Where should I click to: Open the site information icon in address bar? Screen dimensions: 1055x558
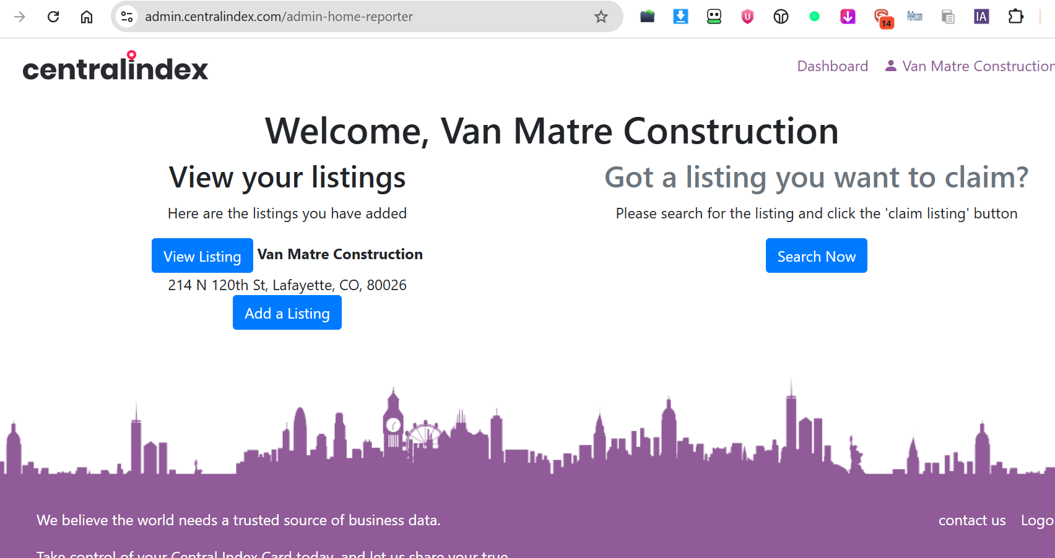[x=127, y=17]
